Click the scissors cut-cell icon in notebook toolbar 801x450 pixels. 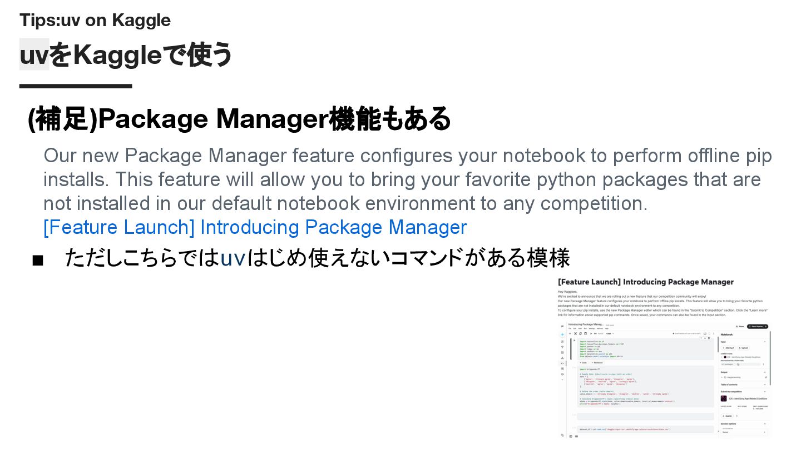pos(577,334)
